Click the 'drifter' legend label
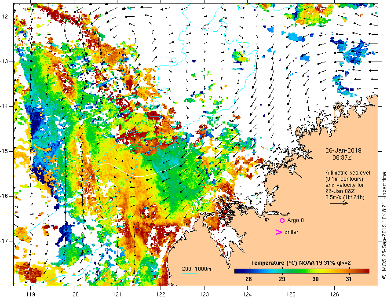 pyautogui.click(x=291, y=232)
